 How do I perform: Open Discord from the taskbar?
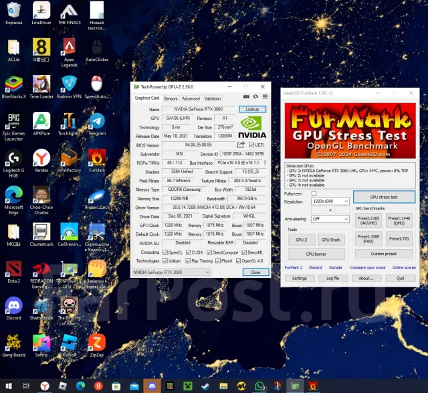tap(152, 386)
